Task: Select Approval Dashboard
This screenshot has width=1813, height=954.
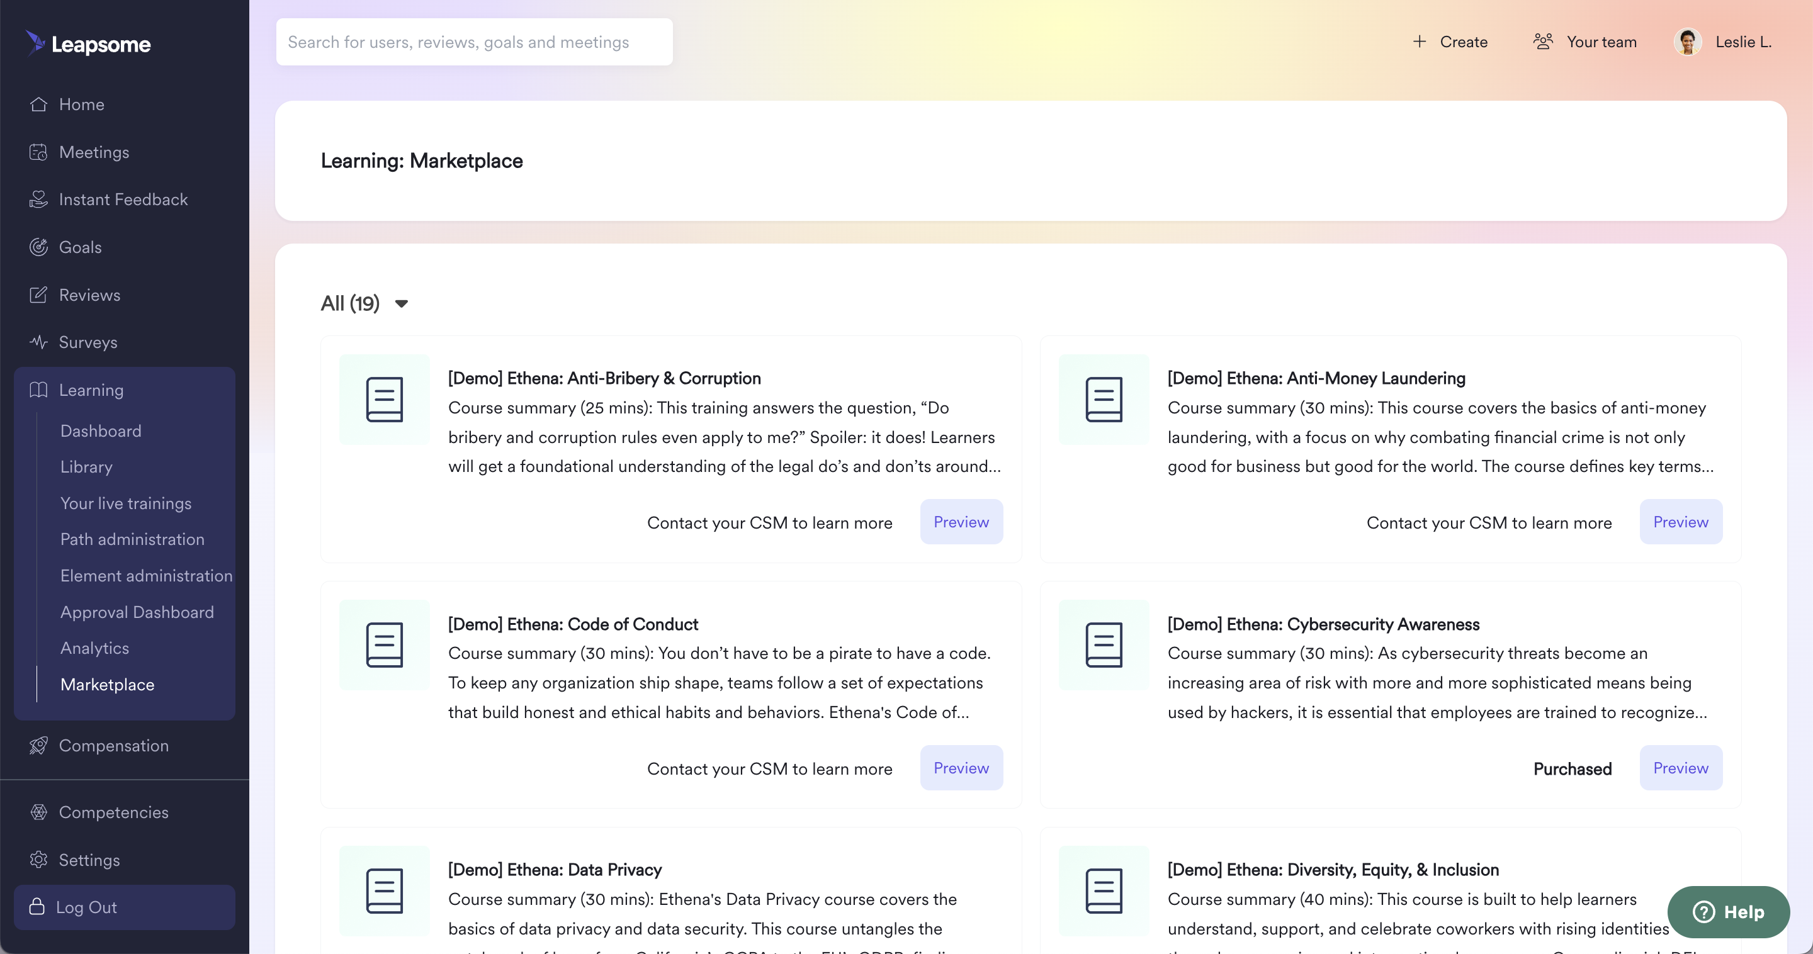Action: (x=137, y=612)
